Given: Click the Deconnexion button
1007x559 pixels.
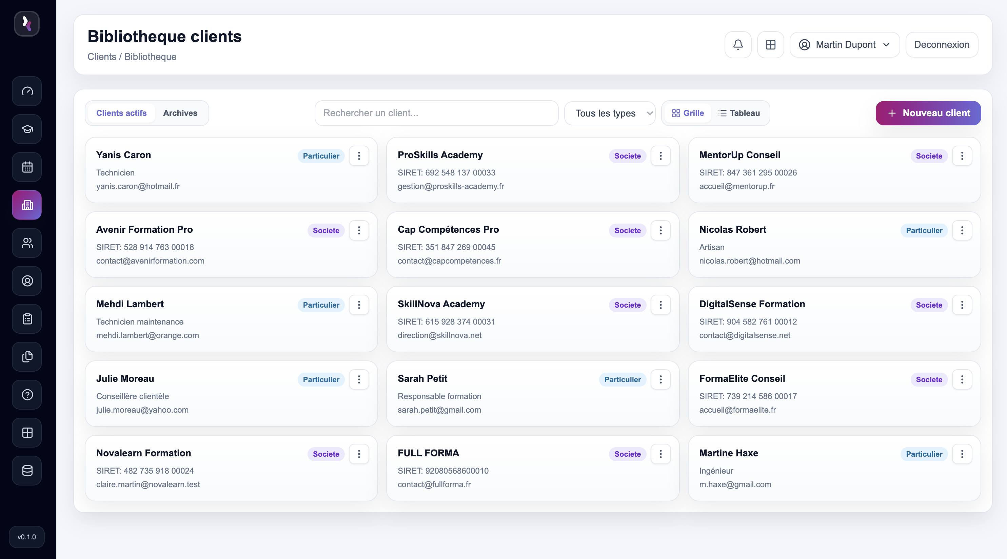Looking at the screenshot, I should tap(941, 44).
